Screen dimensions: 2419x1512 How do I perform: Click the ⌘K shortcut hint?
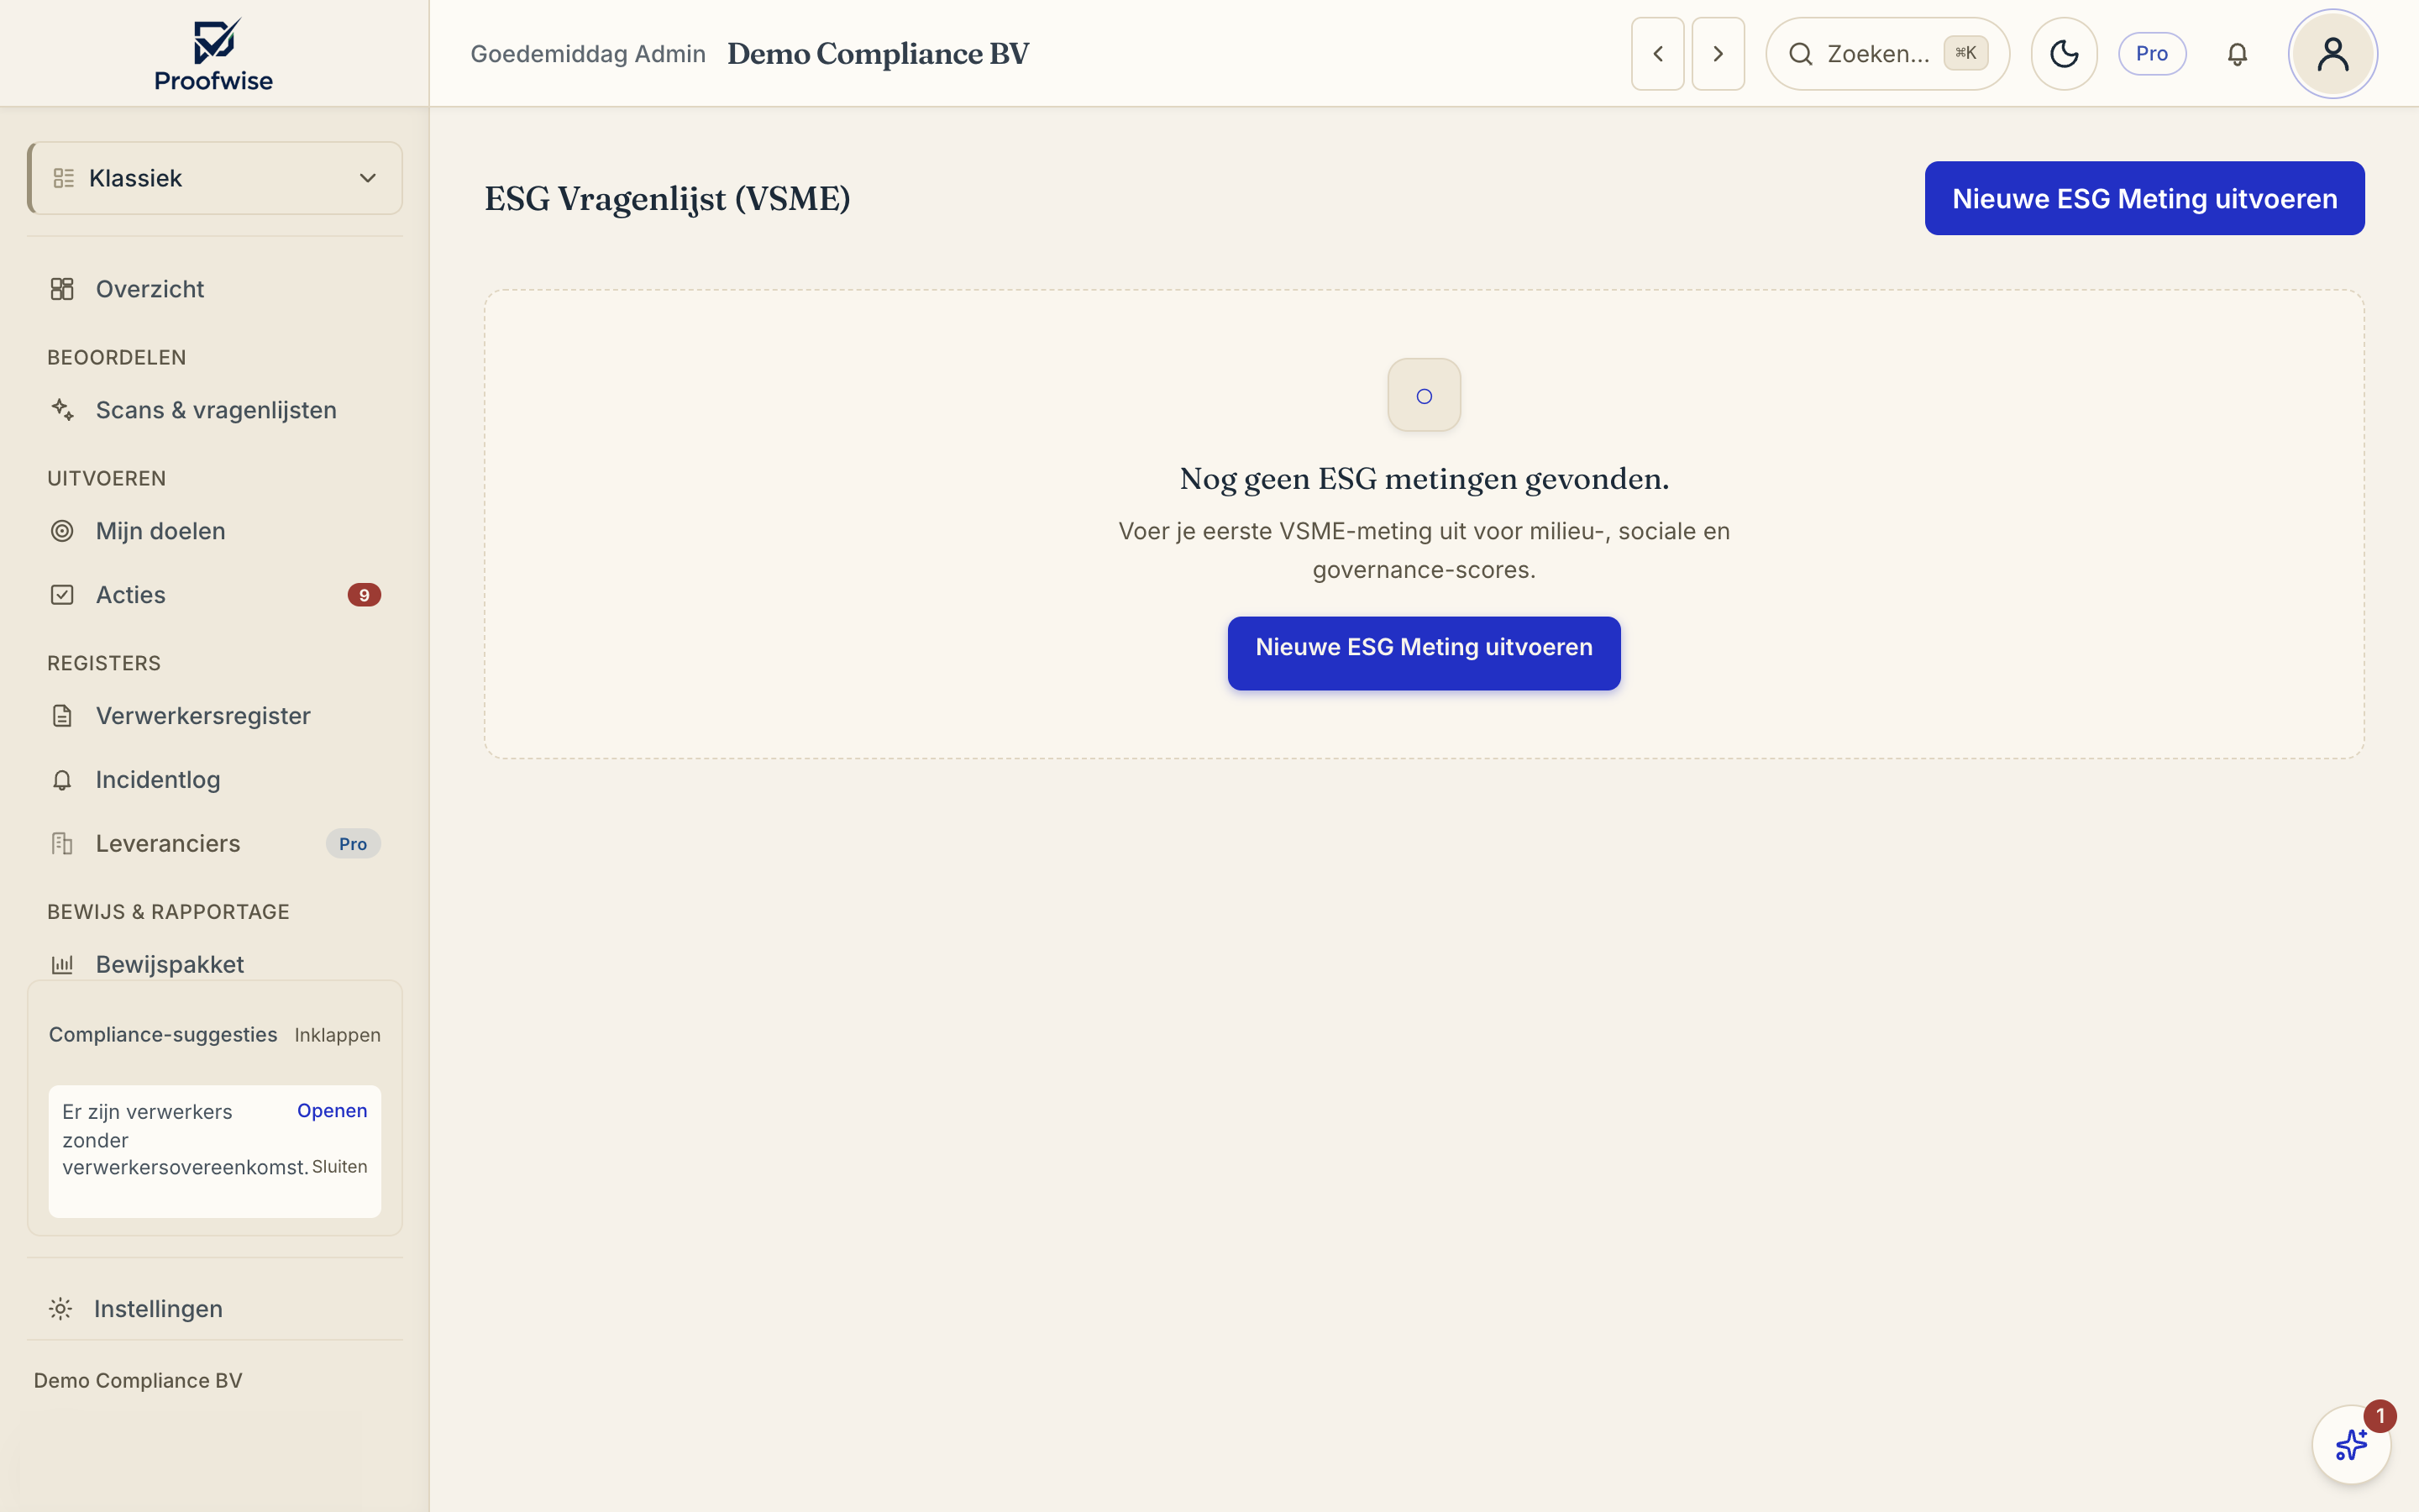1965,53
